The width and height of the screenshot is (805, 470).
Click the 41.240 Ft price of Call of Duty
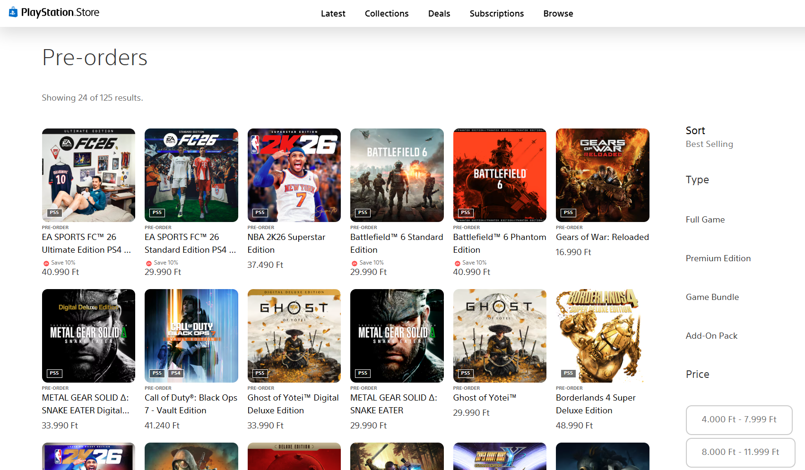tap(162, 426)
